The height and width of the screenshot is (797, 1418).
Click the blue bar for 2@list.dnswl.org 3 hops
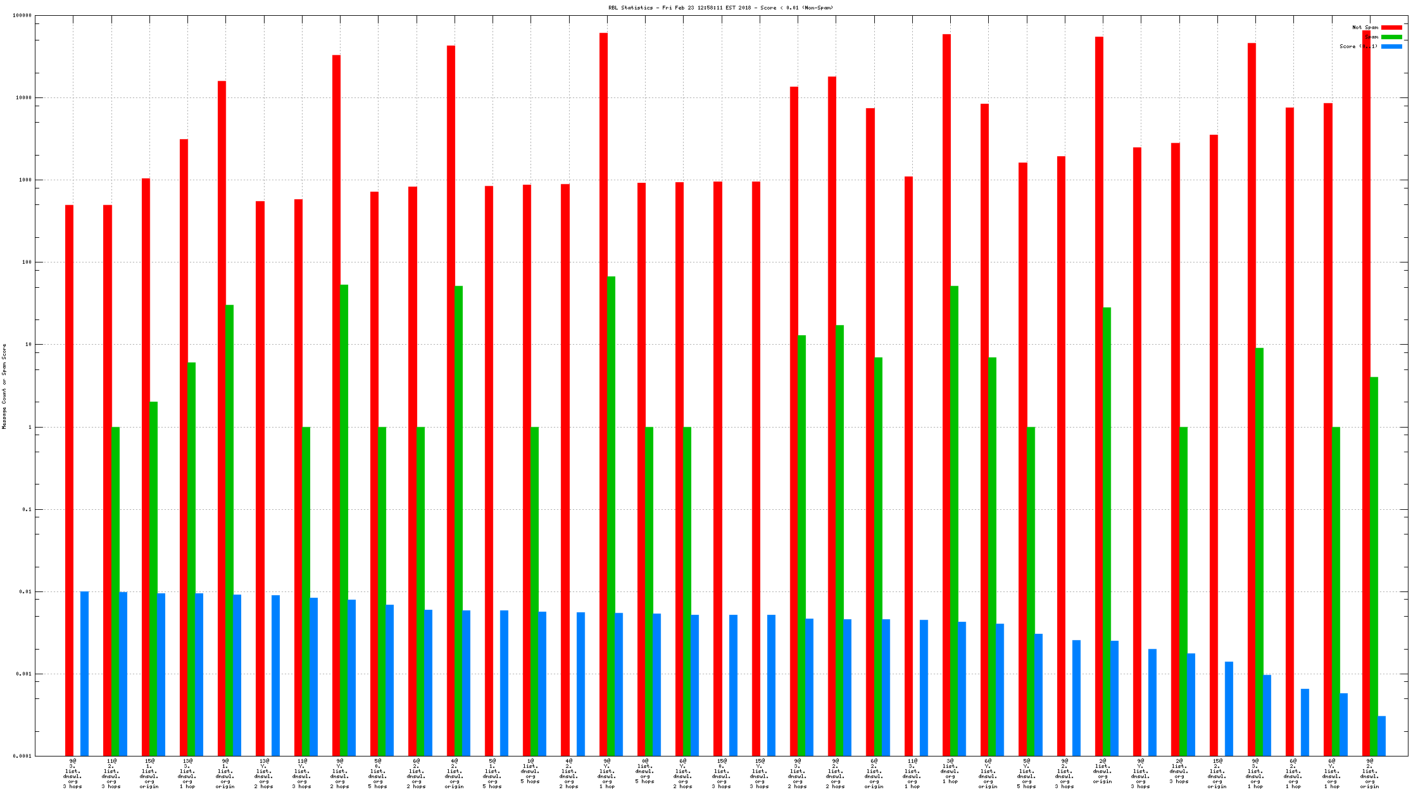1191,704
